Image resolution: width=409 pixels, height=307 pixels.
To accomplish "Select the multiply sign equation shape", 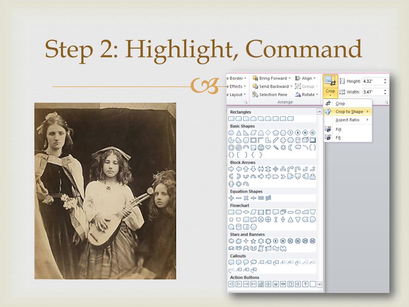I will click(246, 198).
